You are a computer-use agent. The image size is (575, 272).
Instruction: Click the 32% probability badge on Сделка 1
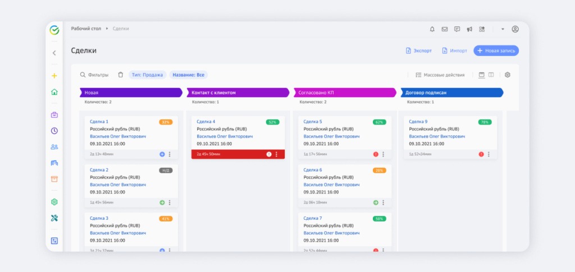point(166,122)
